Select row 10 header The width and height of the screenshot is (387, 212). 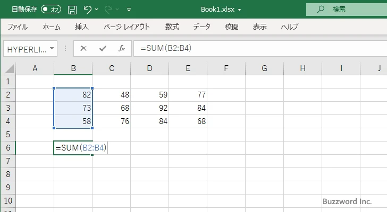(8, 201)
